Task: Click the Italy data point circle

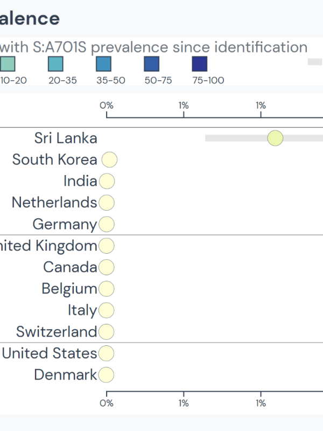Action: click(107, 310)
